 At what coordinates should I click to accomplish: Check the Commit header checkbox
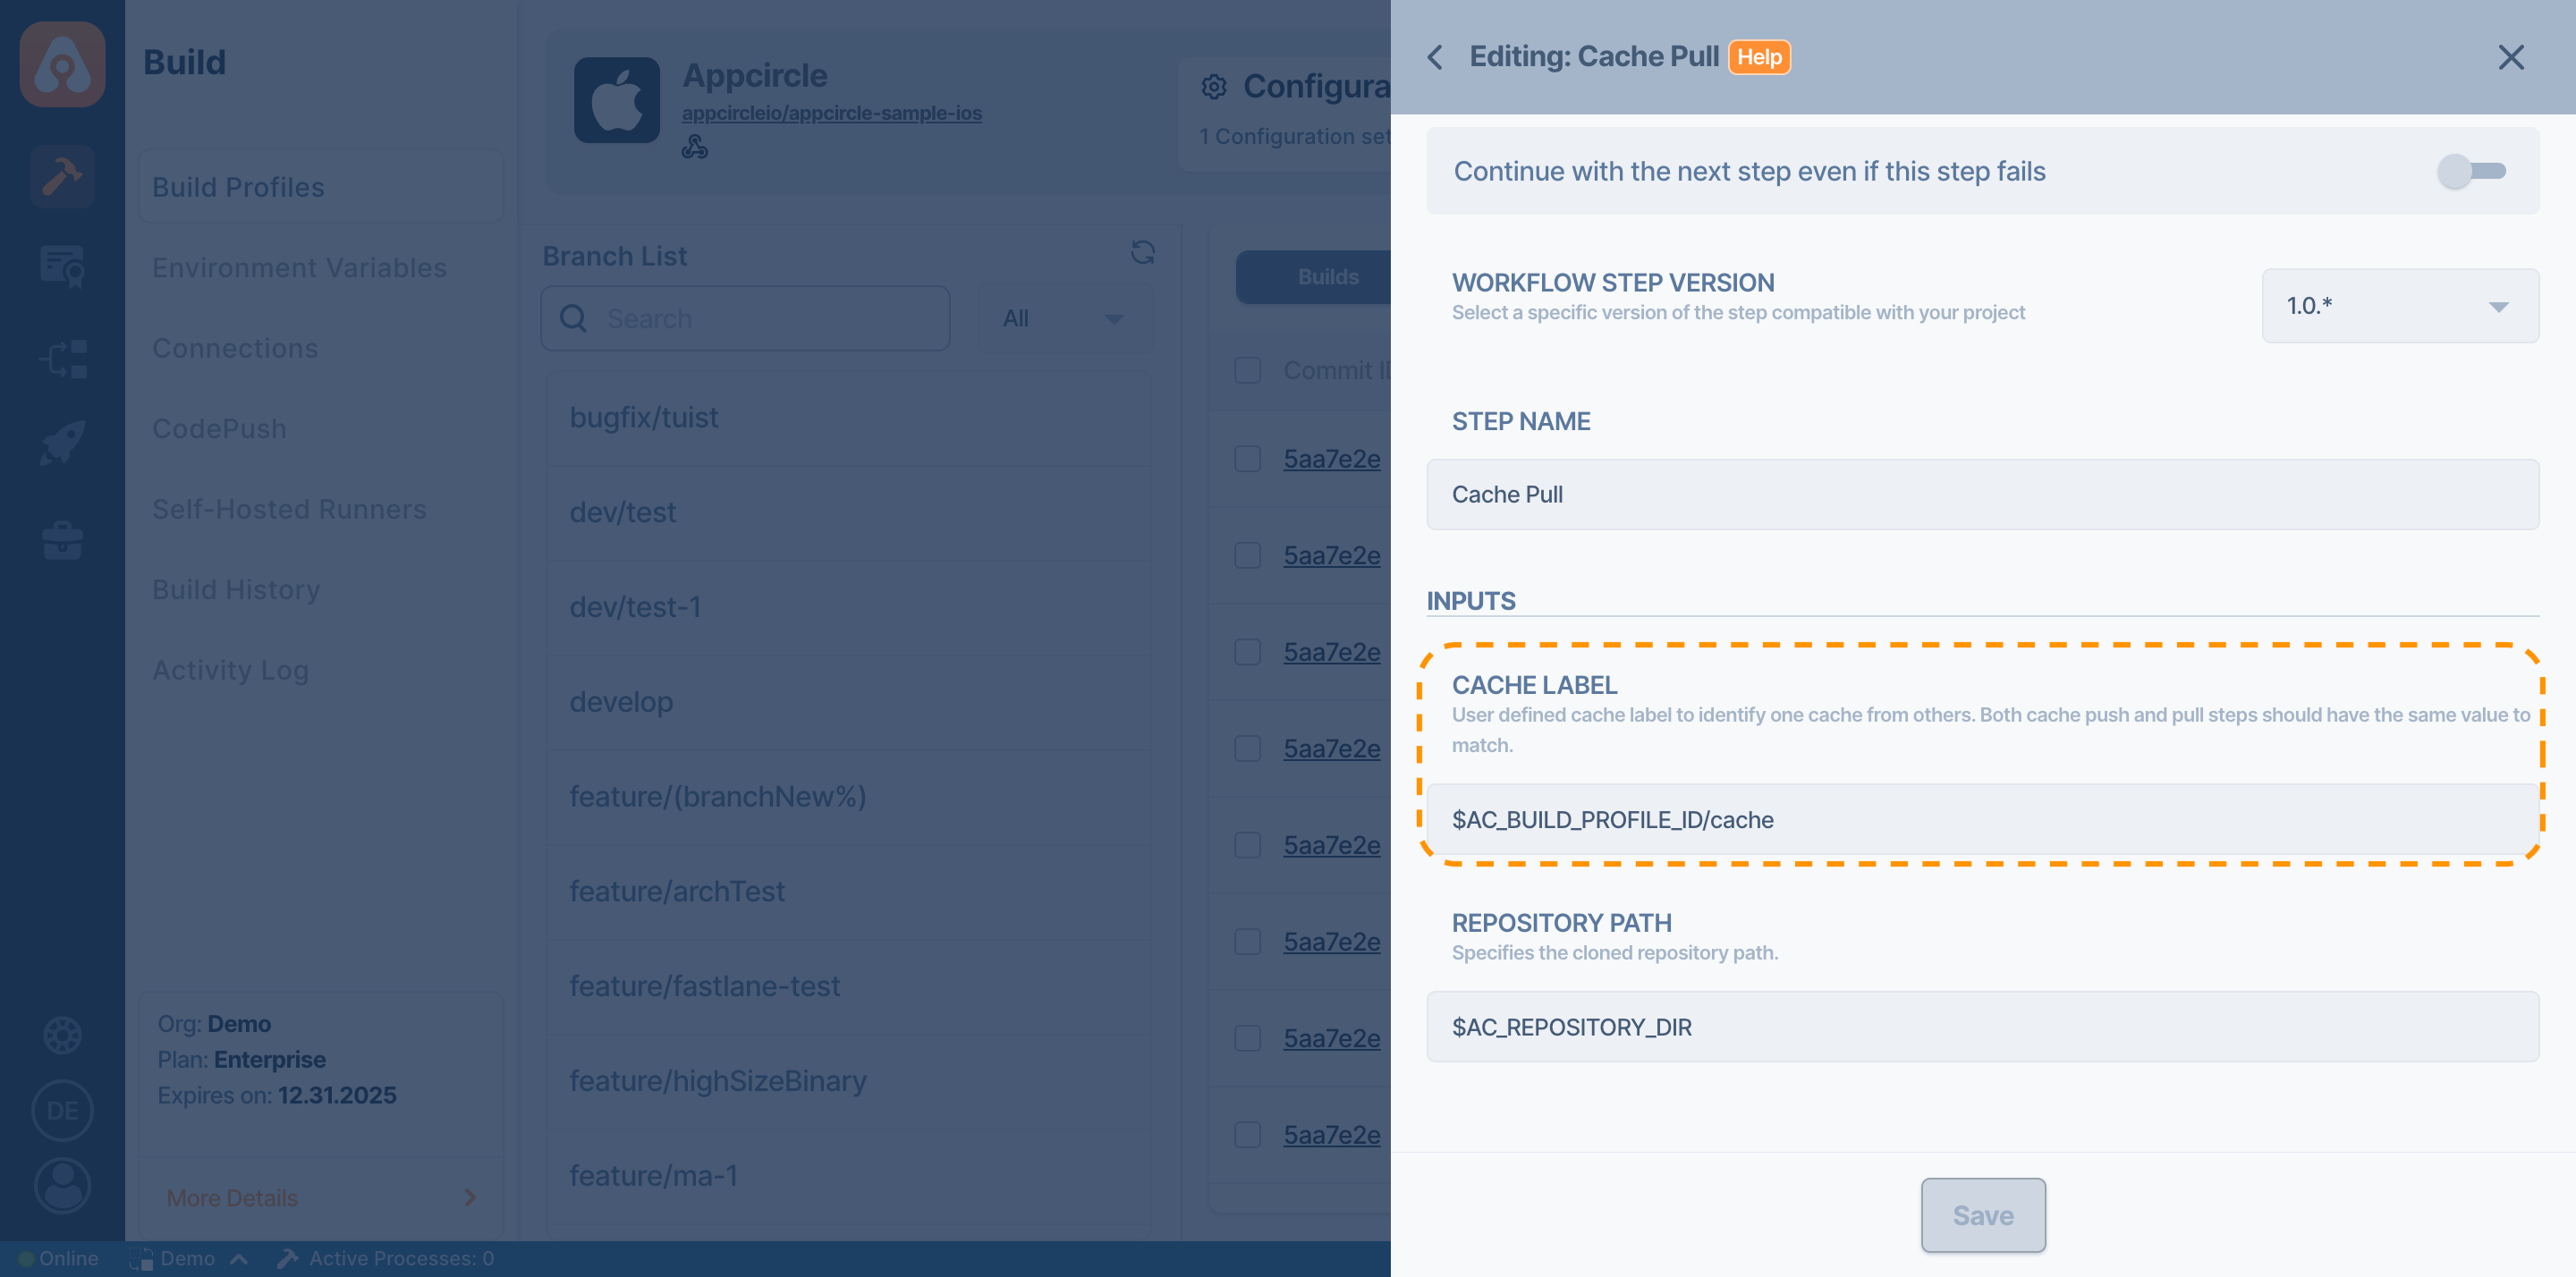tap(1247, 370)
